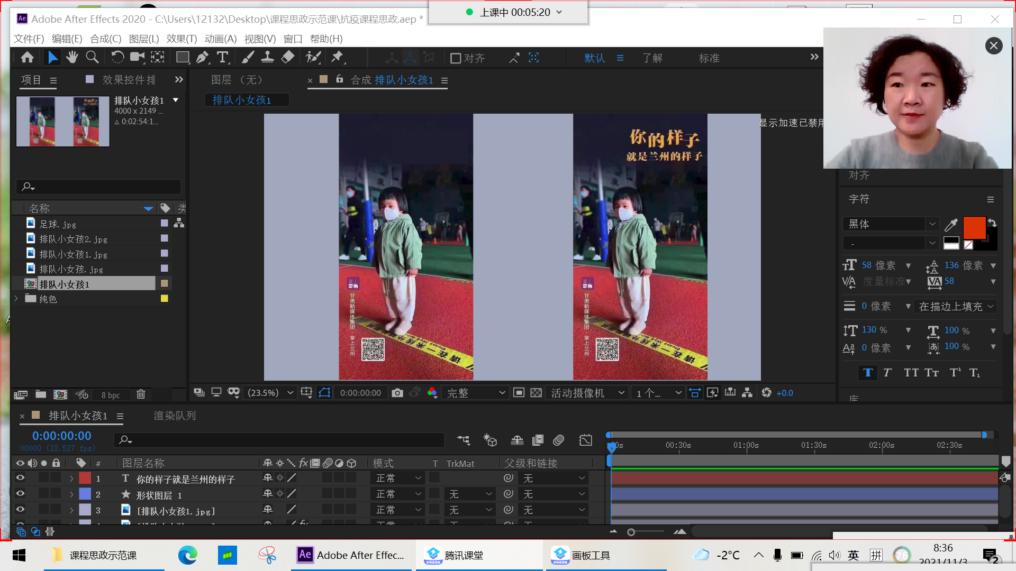Viewport: 1016px width, 571px height.
Task: Select the Hand tool in toolbar
Action: click(x=72, y=57)
